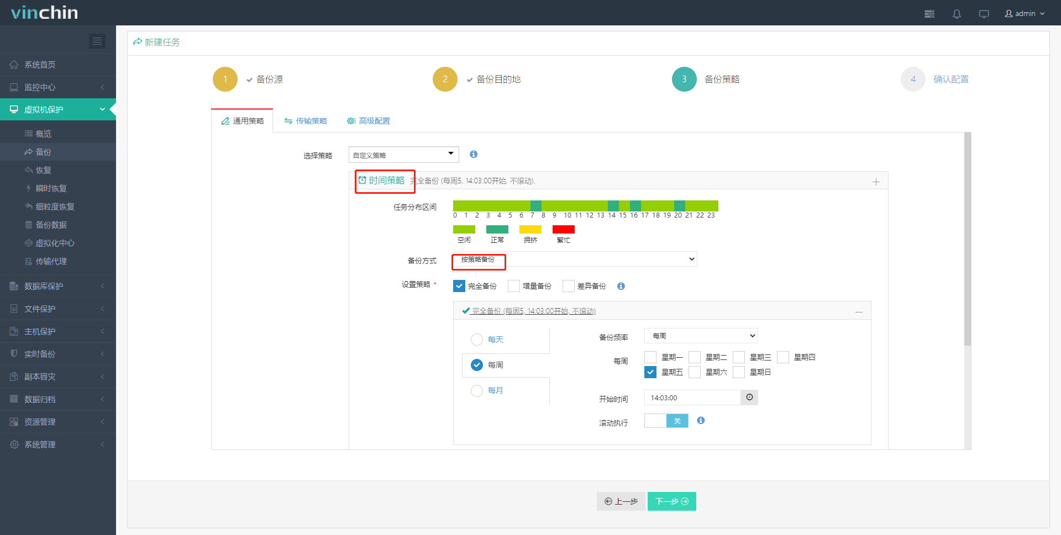Open the 备份频率 dropdown
The height and width of the screenshot is (535, 1061).
click(701, 336)
